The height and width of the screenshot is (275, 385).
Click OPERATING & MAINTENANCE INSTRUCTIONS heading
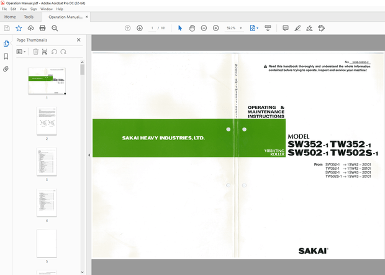click(x=266, y=111)
